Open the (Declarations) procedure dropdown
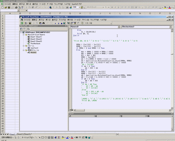 tap(170, 27)
